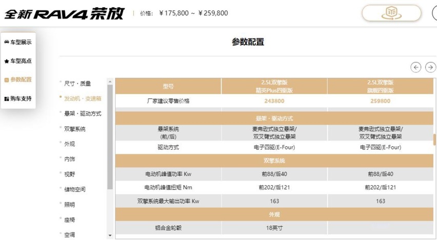437x240 pixels.
Task: Jump to the 视野 section
Action: [69, 174]
